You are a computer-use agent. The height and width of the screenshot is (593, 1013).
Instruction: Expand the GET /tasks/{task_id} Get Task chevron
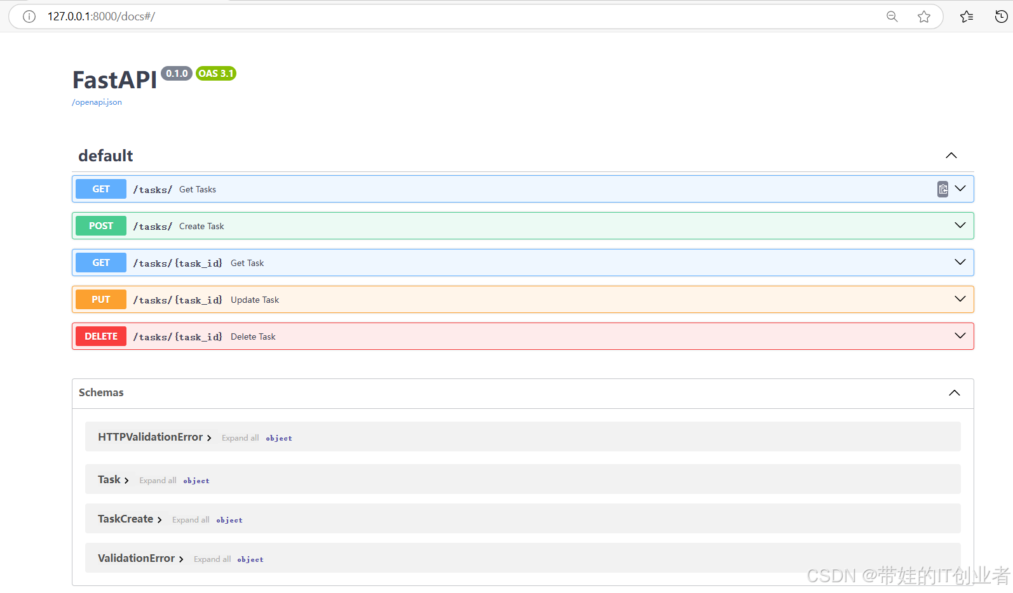(x=960, y=262)
